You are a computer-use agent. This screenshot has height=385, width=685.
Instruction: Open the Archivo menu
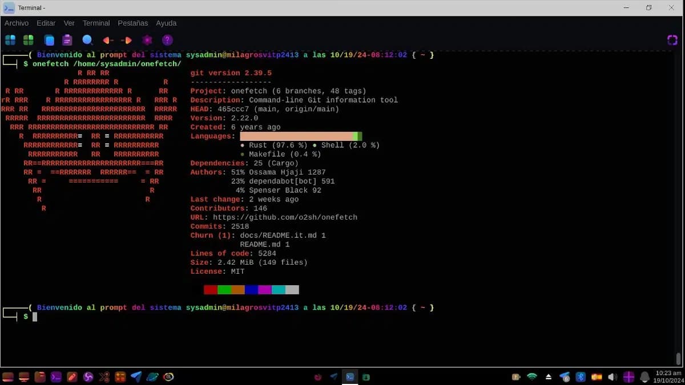click(17, 23)
